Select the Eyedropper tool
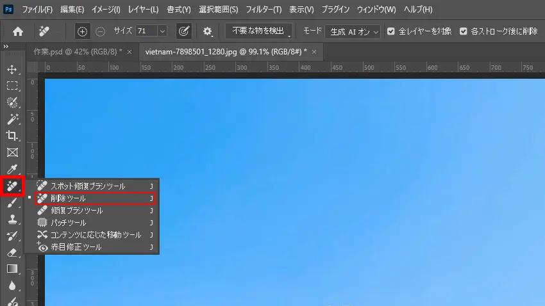 coord(12,169)
